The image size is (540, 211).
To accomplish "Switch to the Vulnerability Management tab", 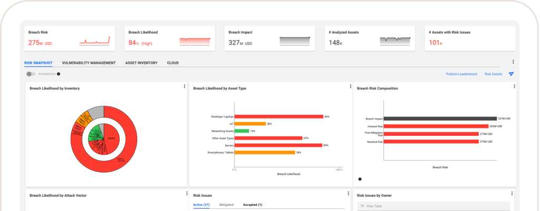I will (x=89, y=63).
